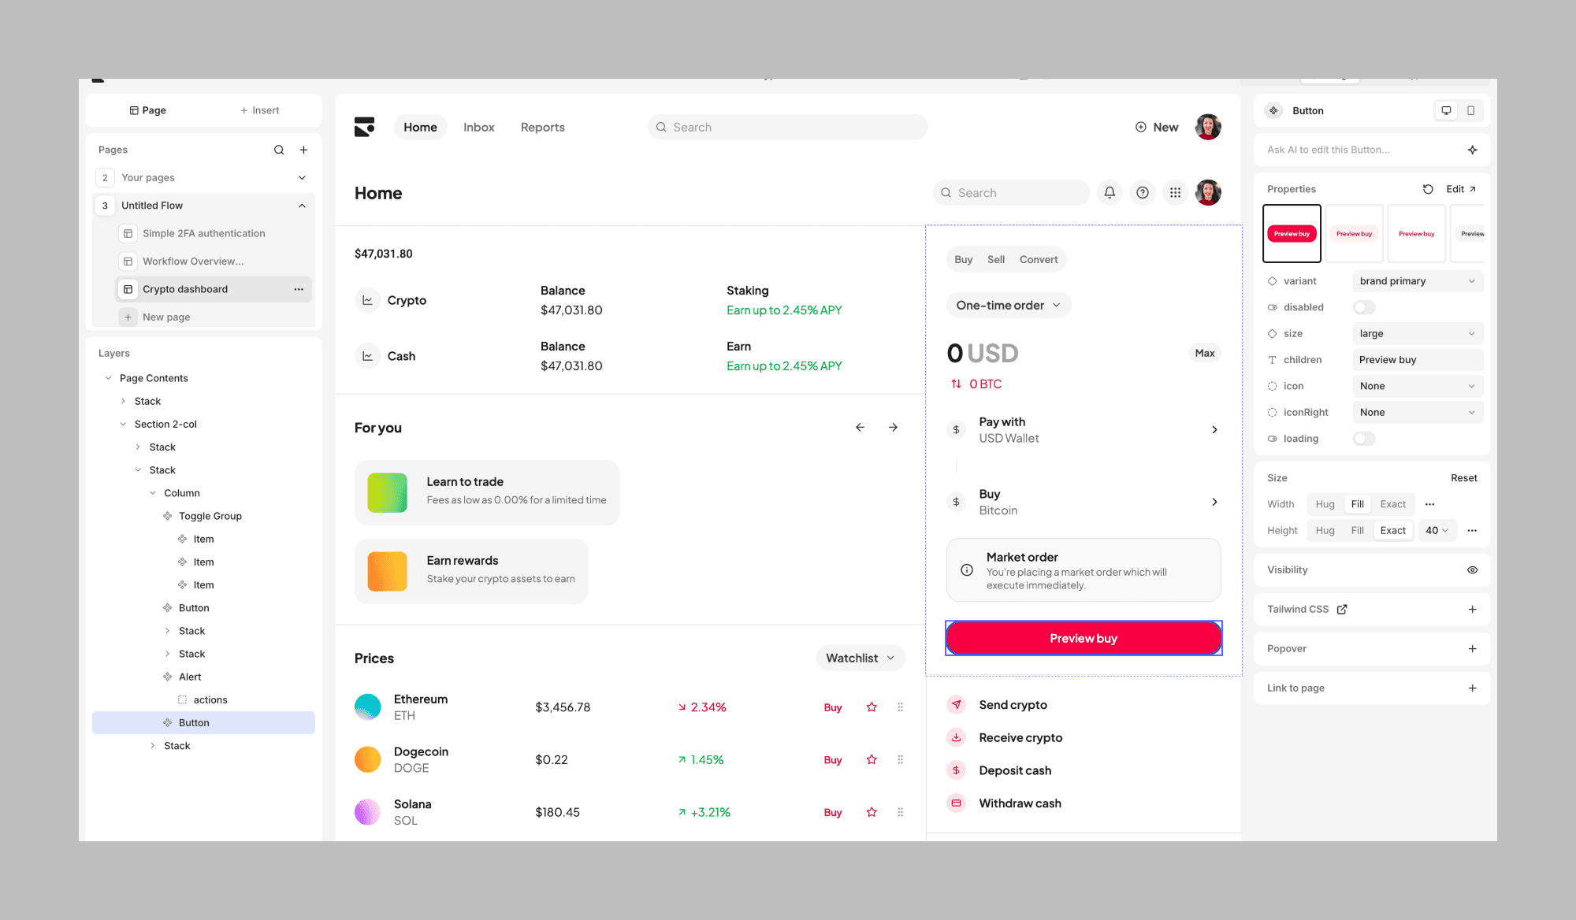
Task: Toggle the loading property switch
Action: point(1364,439)
